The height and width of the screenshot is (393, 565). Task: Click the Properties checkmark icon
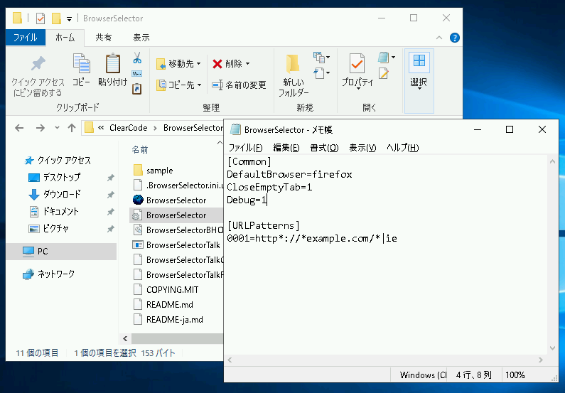coord(357,63)
